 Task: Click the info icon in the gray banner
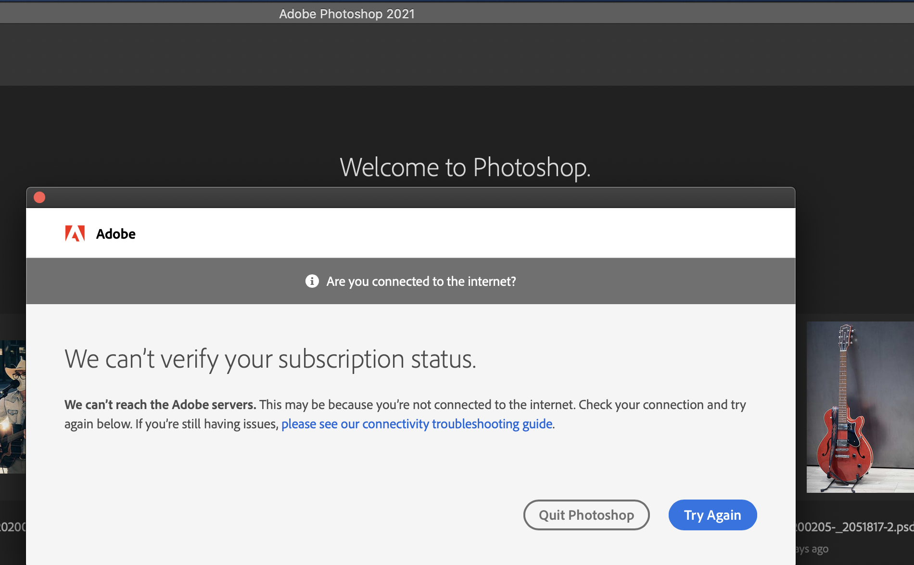click(x=312, y=281)
